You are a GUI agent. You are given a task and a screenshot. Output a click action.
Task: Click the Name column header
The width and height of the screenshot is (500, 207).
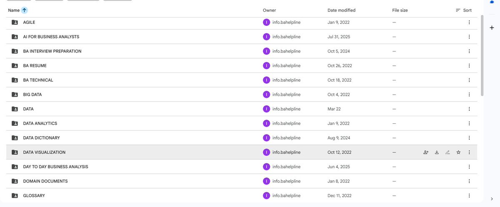14,10
